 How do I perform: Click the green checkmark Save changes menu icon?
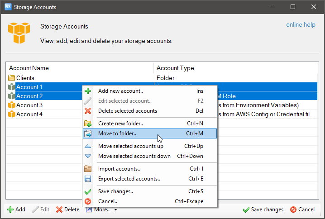click(x=88, y=191)
